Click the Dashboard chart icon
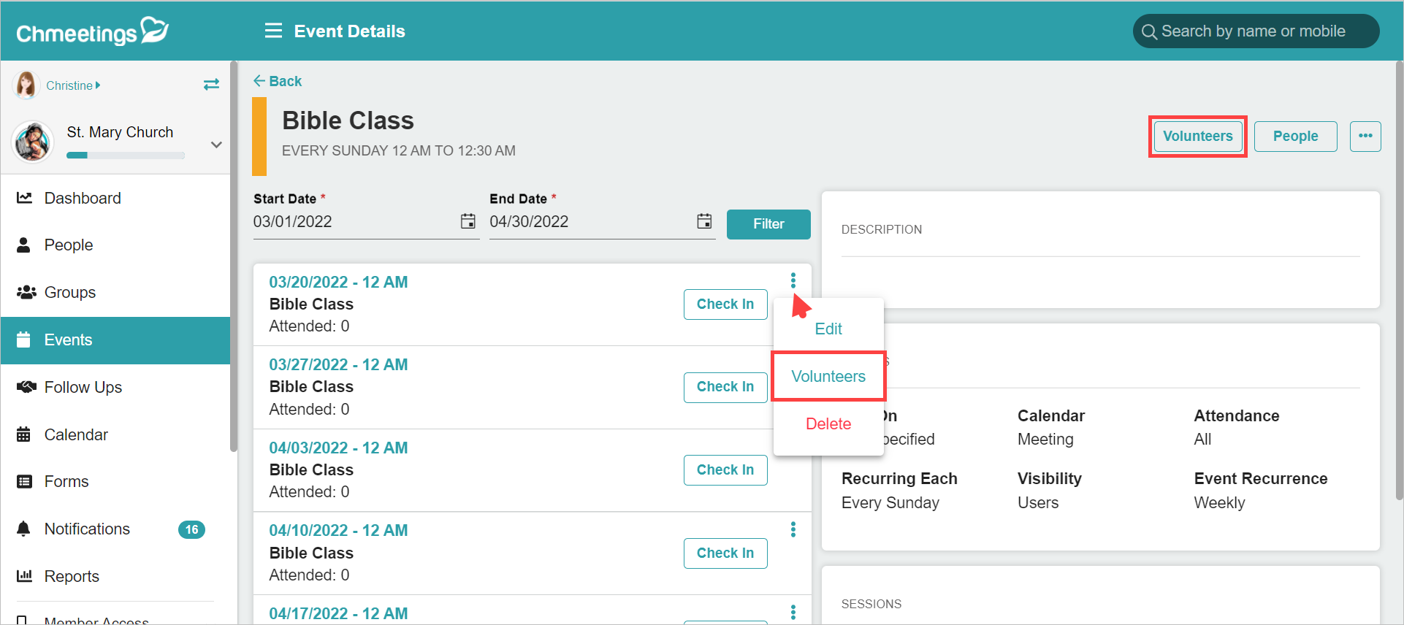Viewport: 1404px width, 625px height. tap(25, 198)
